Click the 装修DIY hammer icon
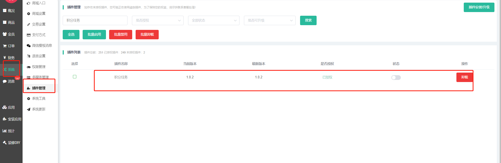The height and width of the screenshot is (163, 501). coord(4,143)
